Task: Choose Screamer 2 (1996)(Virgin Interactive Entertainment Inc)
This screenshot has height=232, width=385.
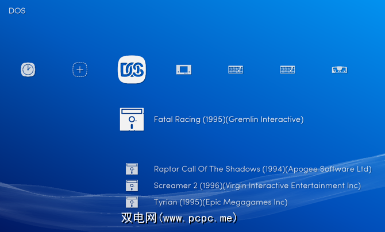Action: click(257, 185)
